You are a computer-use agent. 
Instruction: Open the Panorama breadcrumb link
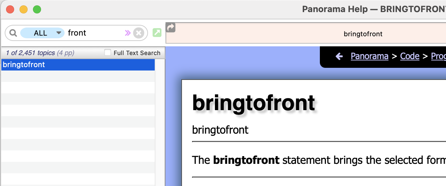coord(369,56)
